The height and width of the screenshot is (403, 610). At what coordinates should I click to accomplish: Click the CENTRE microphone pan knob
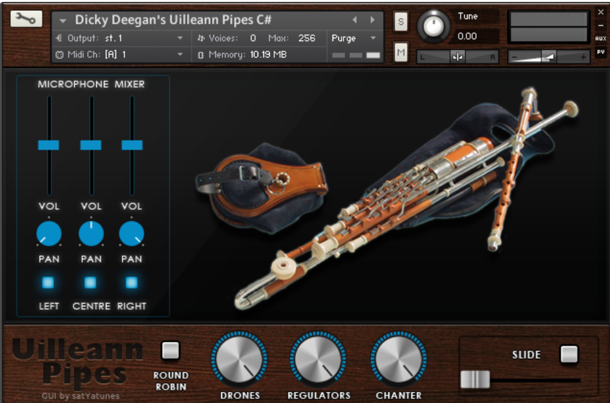[x=91, y=233]
